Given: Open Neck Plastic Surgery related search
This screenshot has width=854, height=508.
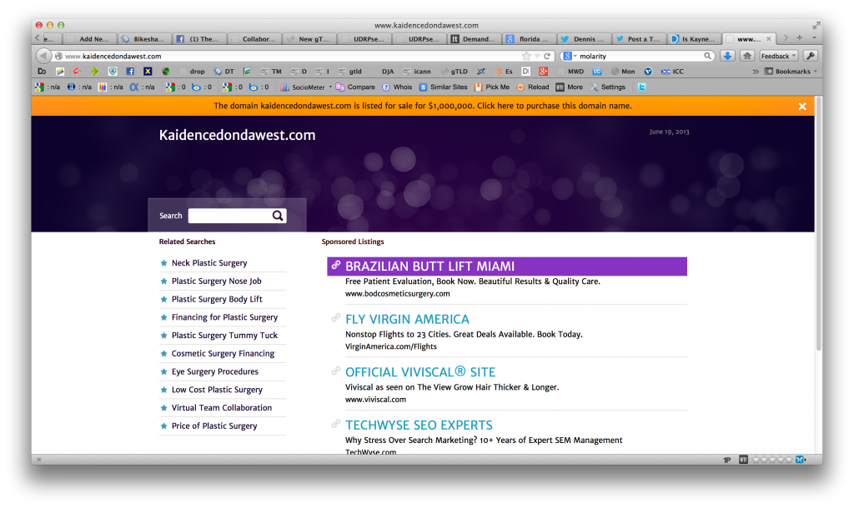Looking at the screenshot, I should coord(209,262).
